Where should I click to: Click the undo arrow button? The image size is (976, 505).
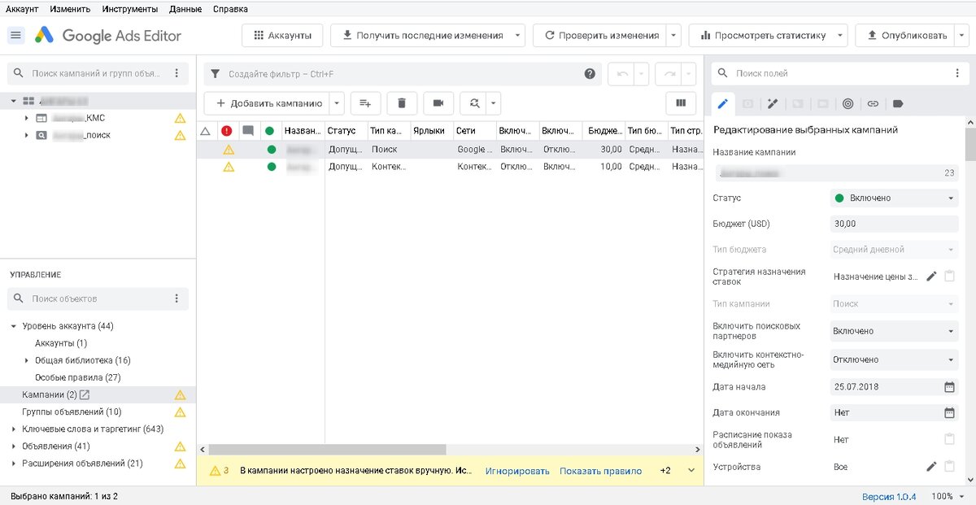click(623, 74)
